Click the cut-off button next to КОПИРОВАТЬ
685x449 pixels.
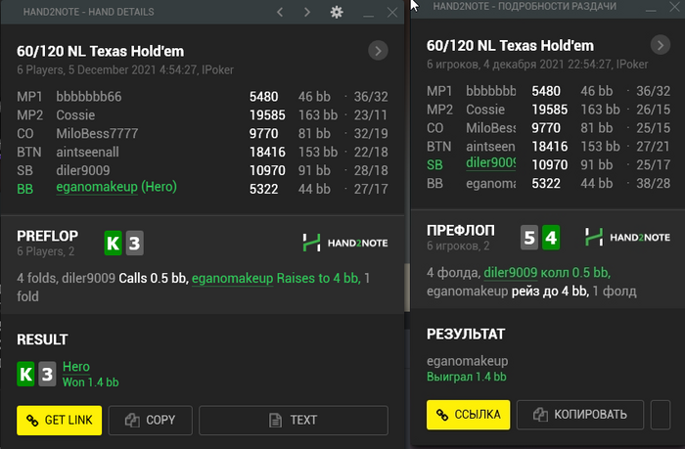click(x=661, y=415)
